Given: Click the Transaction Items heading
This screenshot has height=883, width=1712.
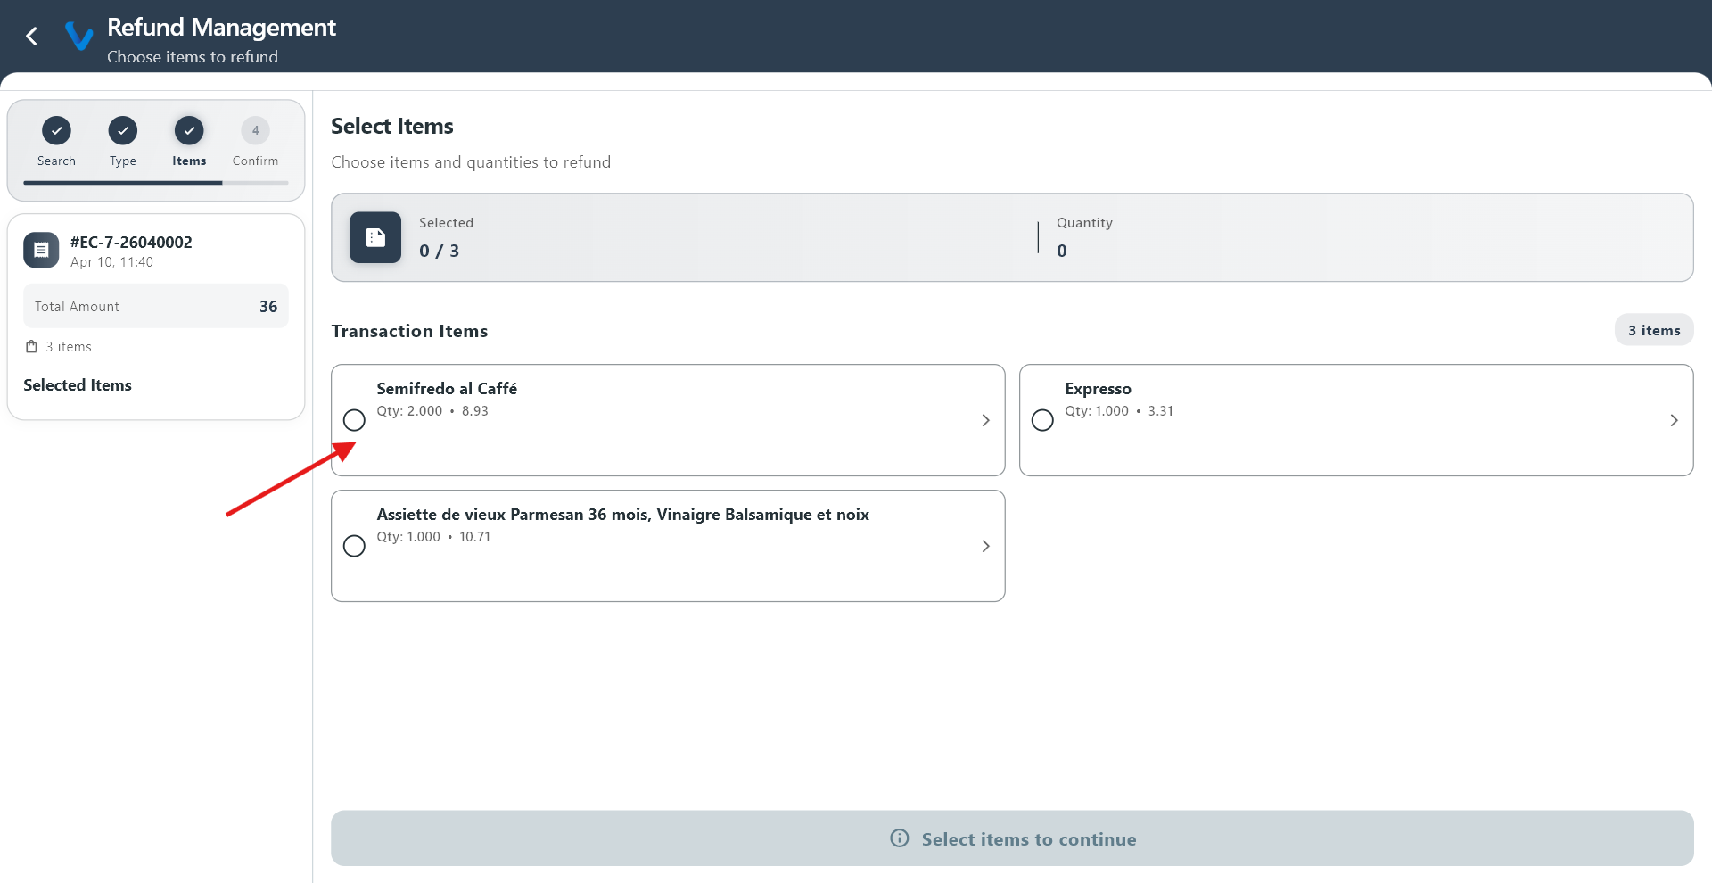Looking at the screenshot, I should click(x=409, y=331).
